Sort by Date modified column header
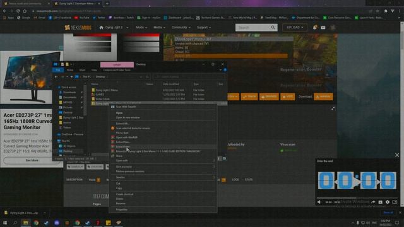 click(x=171, y=84)
